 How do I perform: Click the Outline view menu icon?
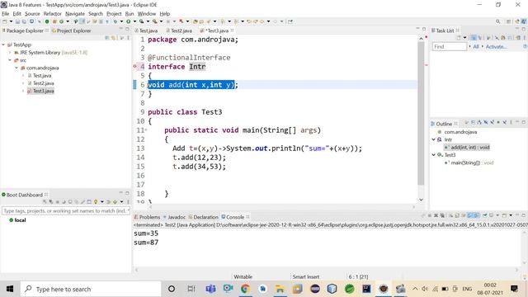pyautogui.click(x=511, y=122)
